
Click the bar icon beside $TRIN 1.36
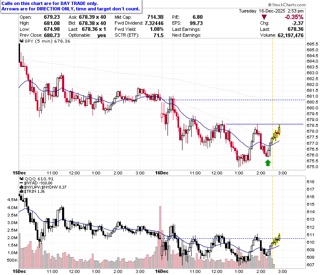point(21,192)
